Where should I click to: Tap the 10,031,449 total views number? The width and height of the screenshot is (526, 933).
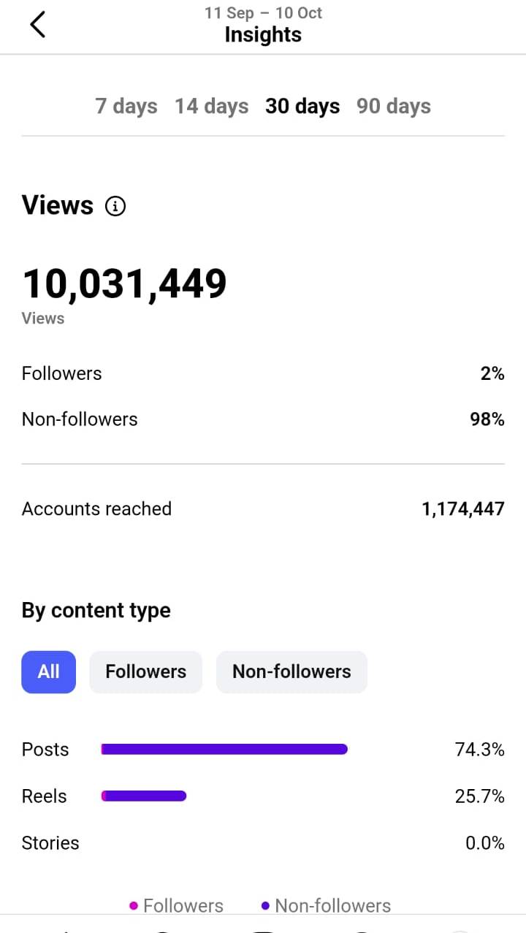coord(125,284)
